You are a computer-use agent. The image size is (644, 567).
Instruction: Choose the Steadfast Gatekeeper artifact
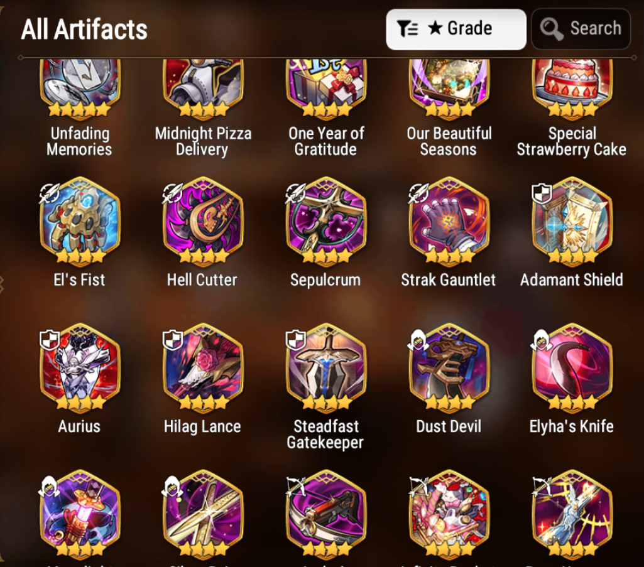point(326,367)
